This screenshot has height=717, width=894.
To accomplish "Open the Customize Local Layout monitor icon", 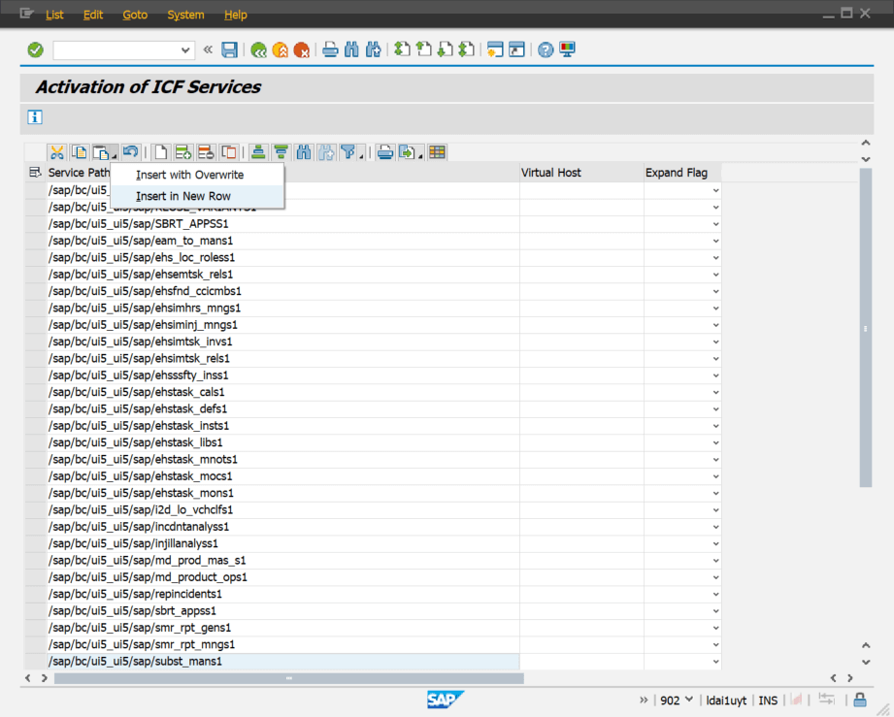I will tap(567, 50).
